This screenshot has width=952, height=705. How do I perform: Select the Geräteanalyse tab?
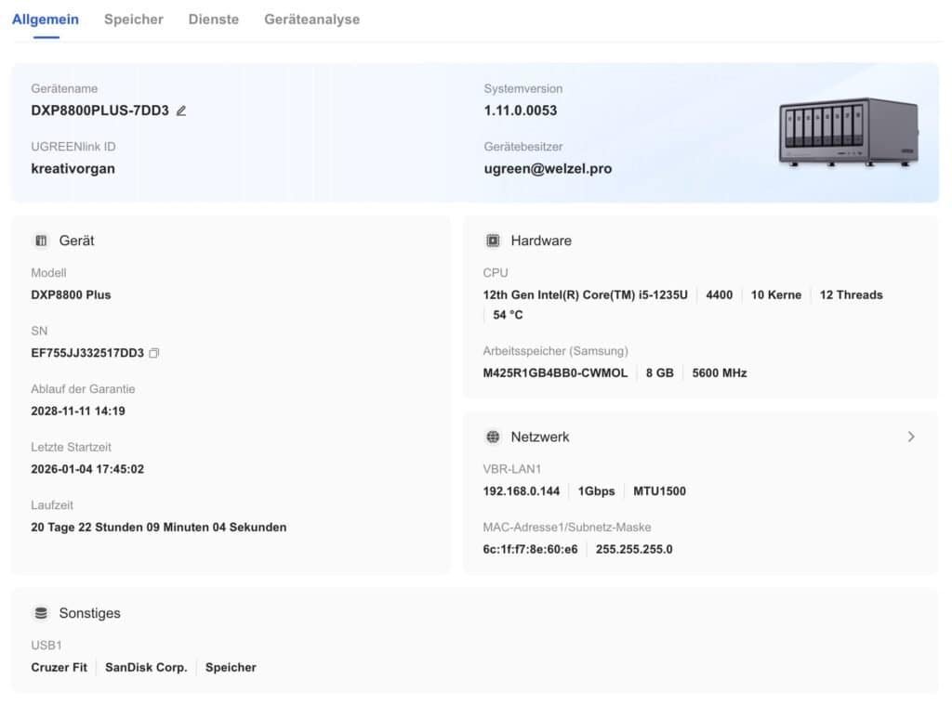pyautogui.click(x=311, y=20)
